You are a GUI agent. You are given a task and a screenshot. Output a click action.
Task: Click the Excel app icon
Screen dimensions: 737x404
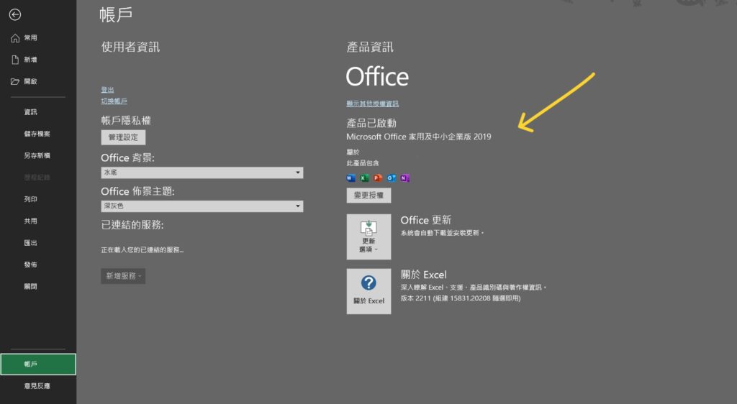[363, 178]
